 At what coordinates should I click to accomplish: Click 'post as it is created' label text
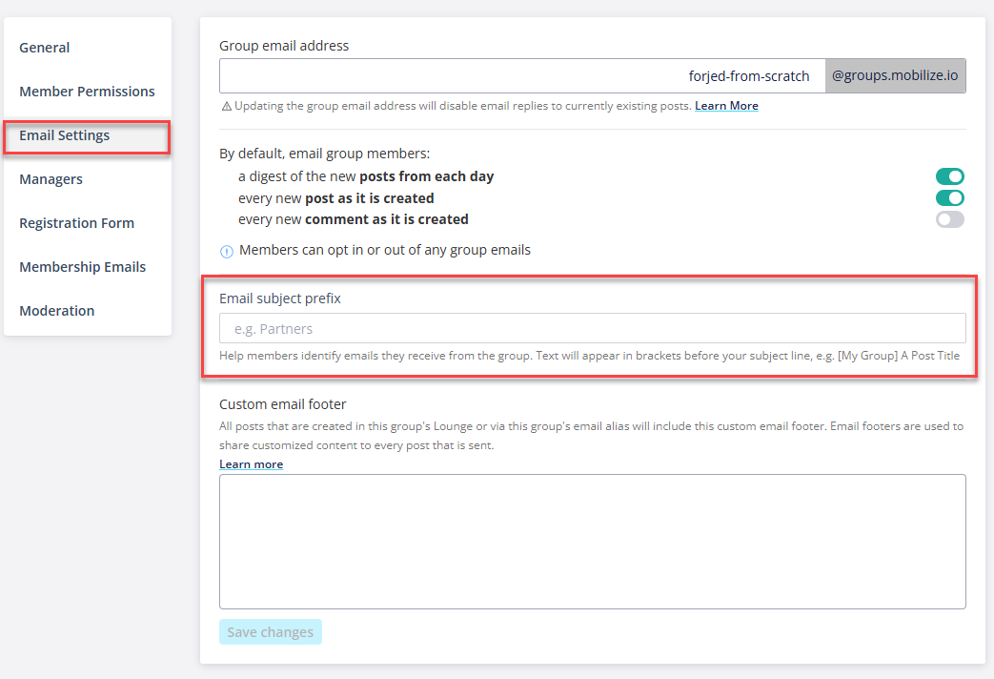click(x=370, y=198)
